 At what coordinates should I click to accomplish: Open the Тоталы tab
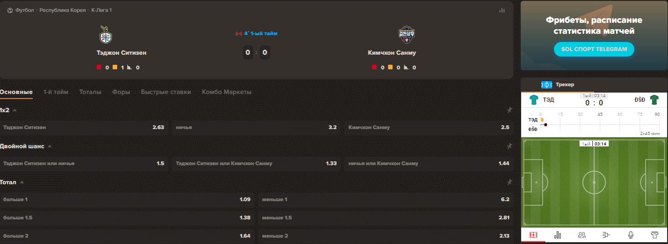click(x=90, y=92)
